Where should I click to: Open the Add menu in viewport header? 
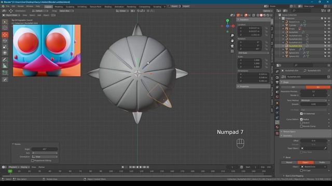point(39,15)
